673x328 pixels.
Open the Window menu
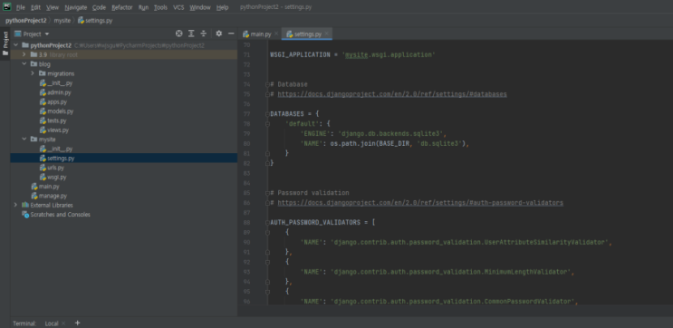(200, 7)
